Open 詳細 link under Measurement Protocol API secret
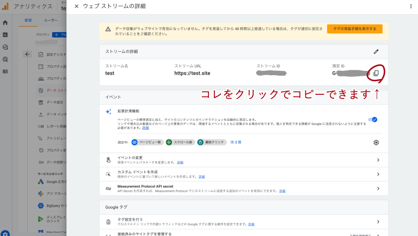The width and height of the screenshot is (418, 236). point(282,191)
